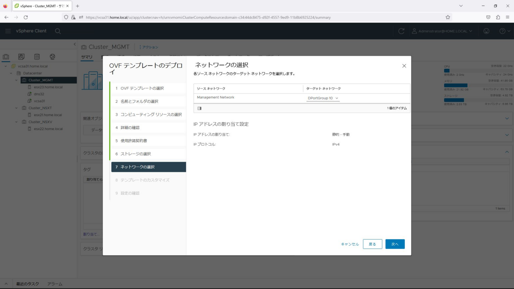
Task: Click the キャンセル button
Action: pos(350,244)
